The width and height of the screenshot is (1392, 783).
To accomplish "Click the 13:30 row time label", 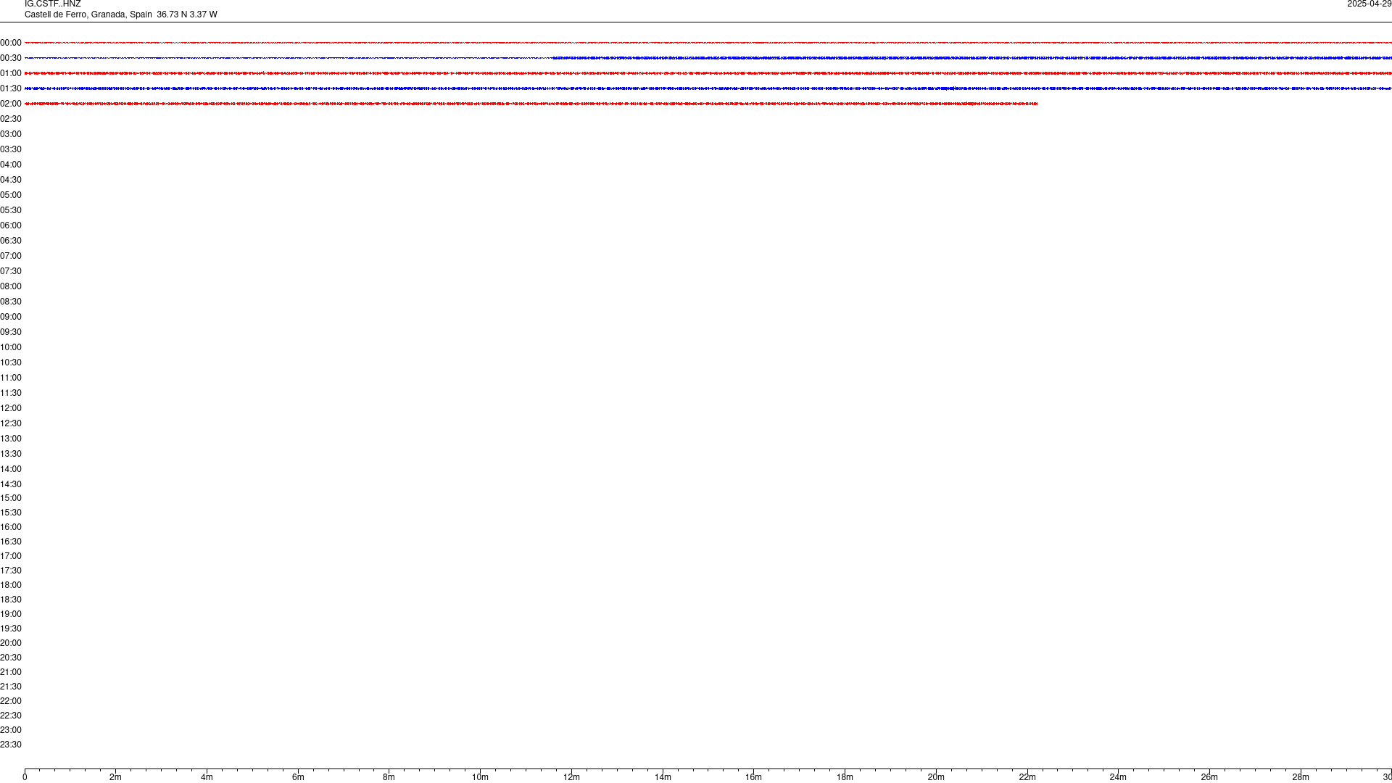I will coord(11,454).
